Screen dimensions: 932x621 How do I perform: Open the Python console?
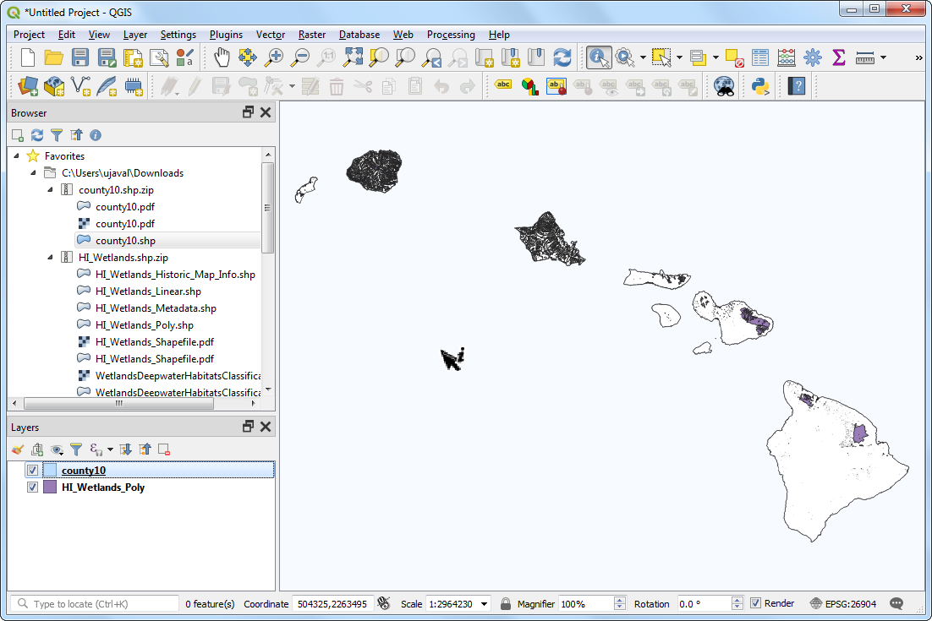click(x=760, y=85)
